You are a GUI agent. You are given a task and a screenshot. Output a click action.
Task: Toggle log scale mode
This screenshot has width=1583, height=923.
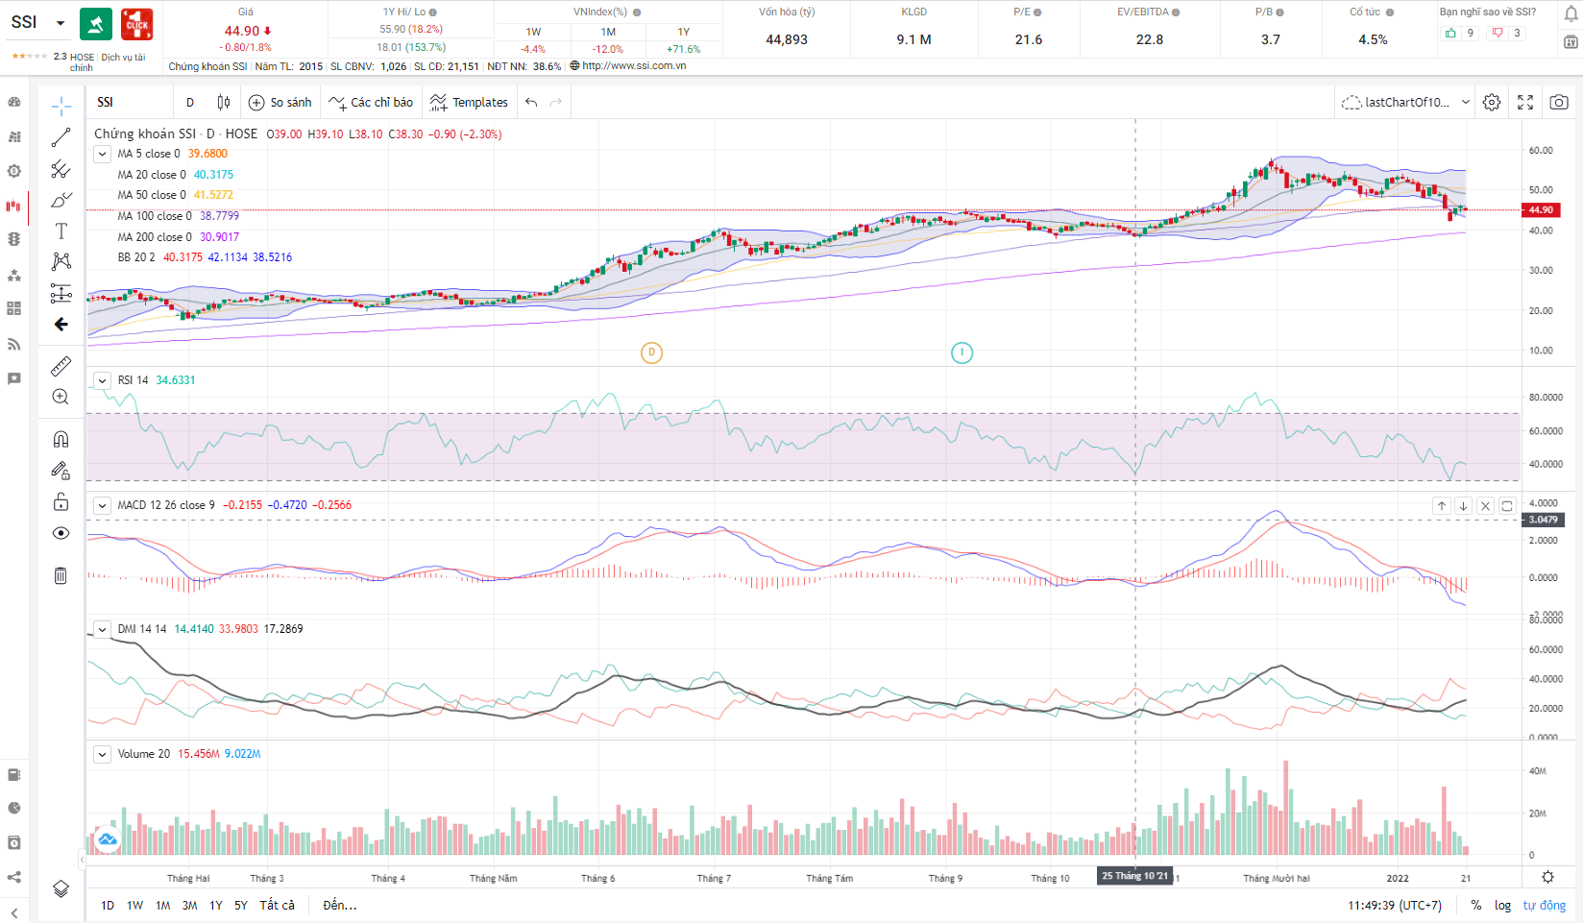(x=1502, y=905)
